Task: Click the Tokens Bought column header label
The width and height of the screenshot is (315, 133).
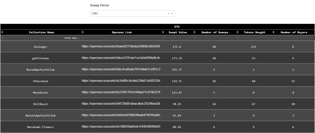Action: tap(254, 32)
